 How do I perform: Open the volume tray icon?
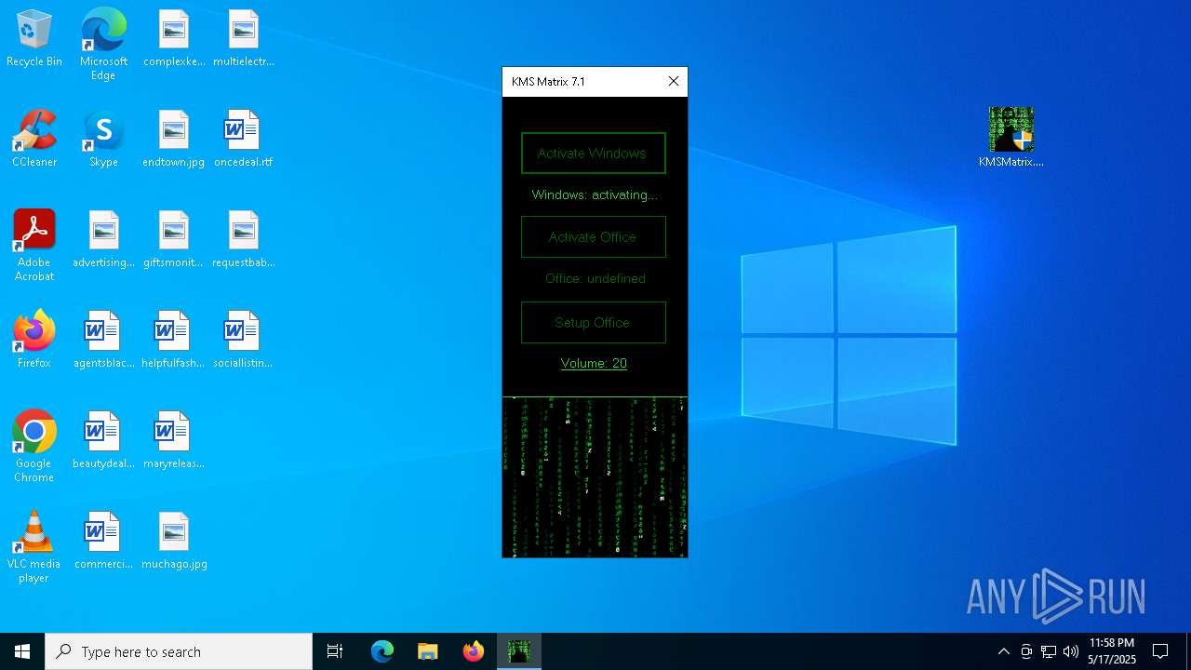1071,651
